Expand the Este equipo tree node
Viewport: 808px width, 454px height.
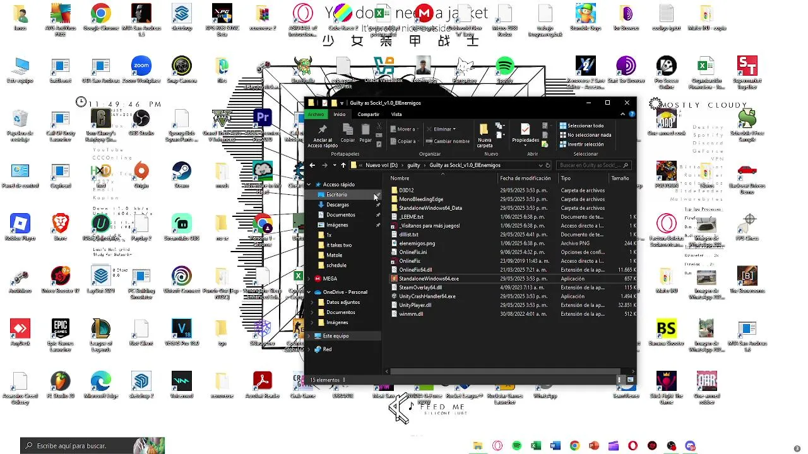310,336
